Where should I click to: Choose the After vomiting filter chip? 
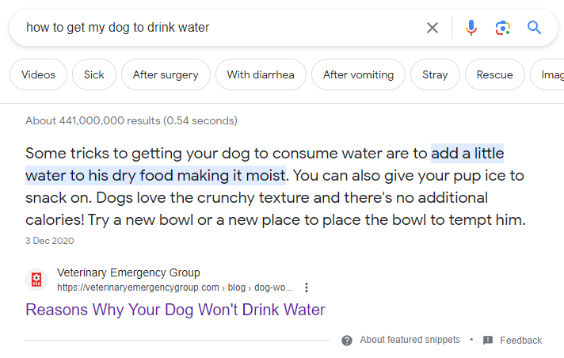pos(358,75)
